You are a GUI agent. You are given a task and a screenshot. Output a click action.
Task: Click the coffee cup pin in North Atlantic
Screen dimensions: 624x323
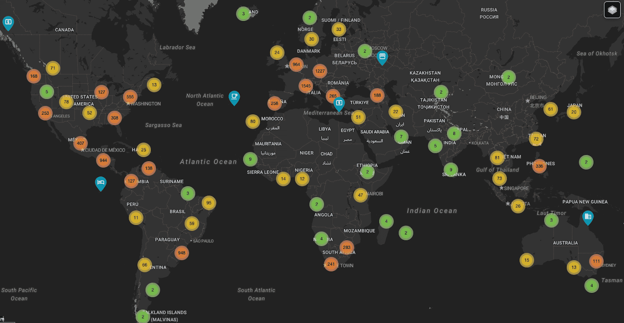[234, 96]
